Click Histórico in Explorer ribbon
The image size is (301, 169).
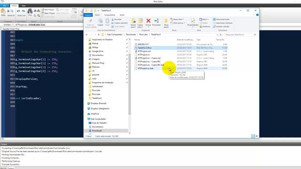tap(205, 27)
